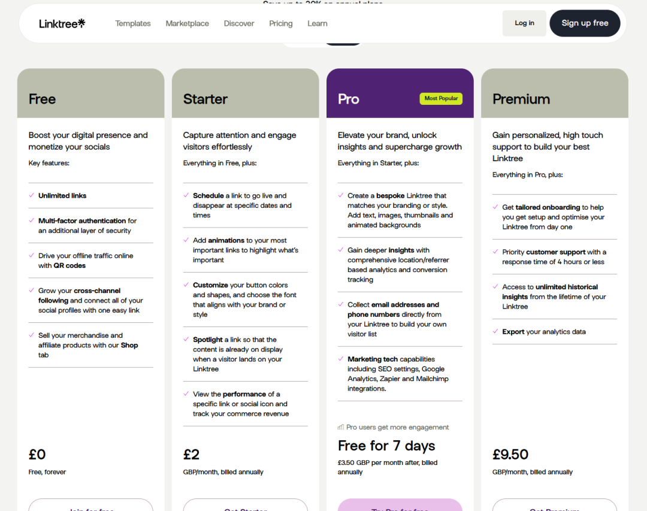
Task: Click the Most Popular badge on Pro
Action: (x=441, y=98)
